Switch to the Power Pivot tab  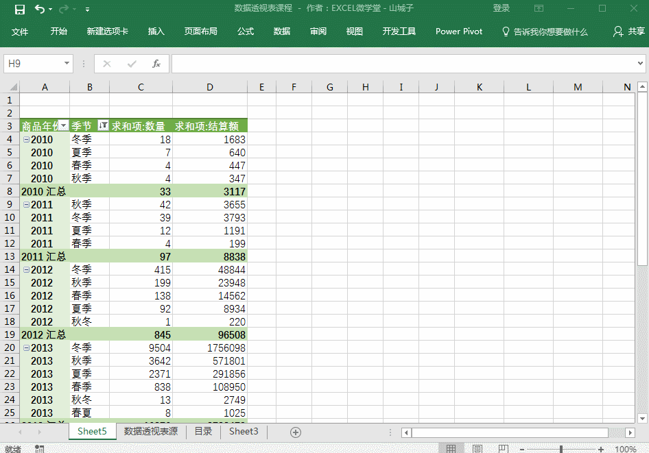click(459, 32)
